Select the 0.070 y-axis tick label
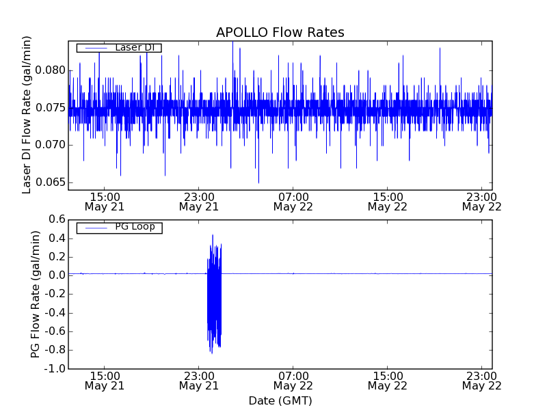 (50, 145)
